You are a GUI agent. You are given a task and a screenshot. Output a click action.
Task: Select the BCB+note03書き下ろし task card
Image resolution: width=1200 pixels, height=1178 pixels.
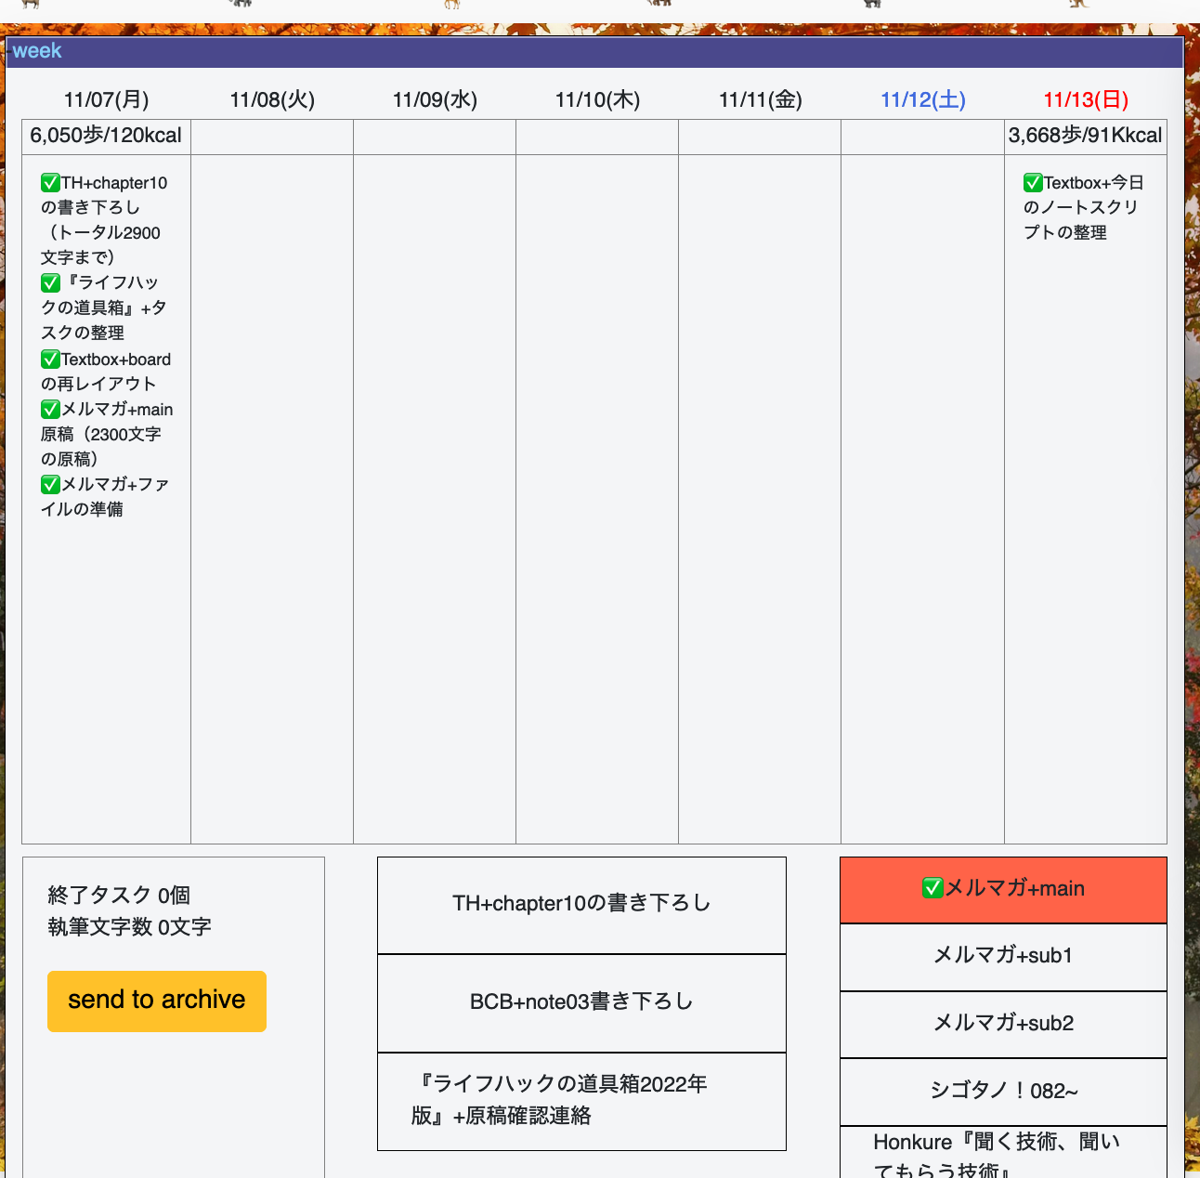tap(581, 1002)
